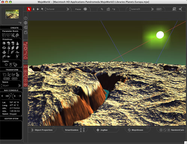Click the RandomCam label
Image resolution: width=187 pixels, height=144 pixels.
(x=177, y=130)
